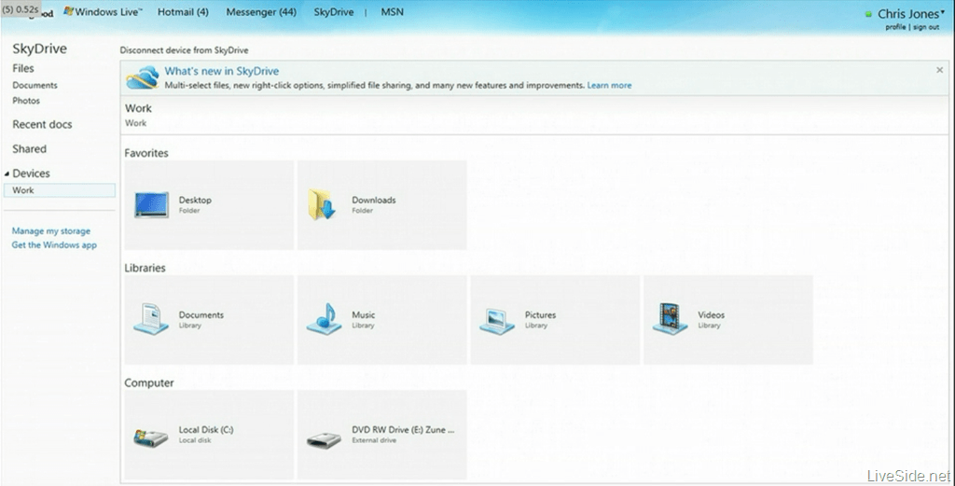Dismiss the What's new in SkyDrive banner
The height and width of the screenshot is (486, 955).
point(939,70)
